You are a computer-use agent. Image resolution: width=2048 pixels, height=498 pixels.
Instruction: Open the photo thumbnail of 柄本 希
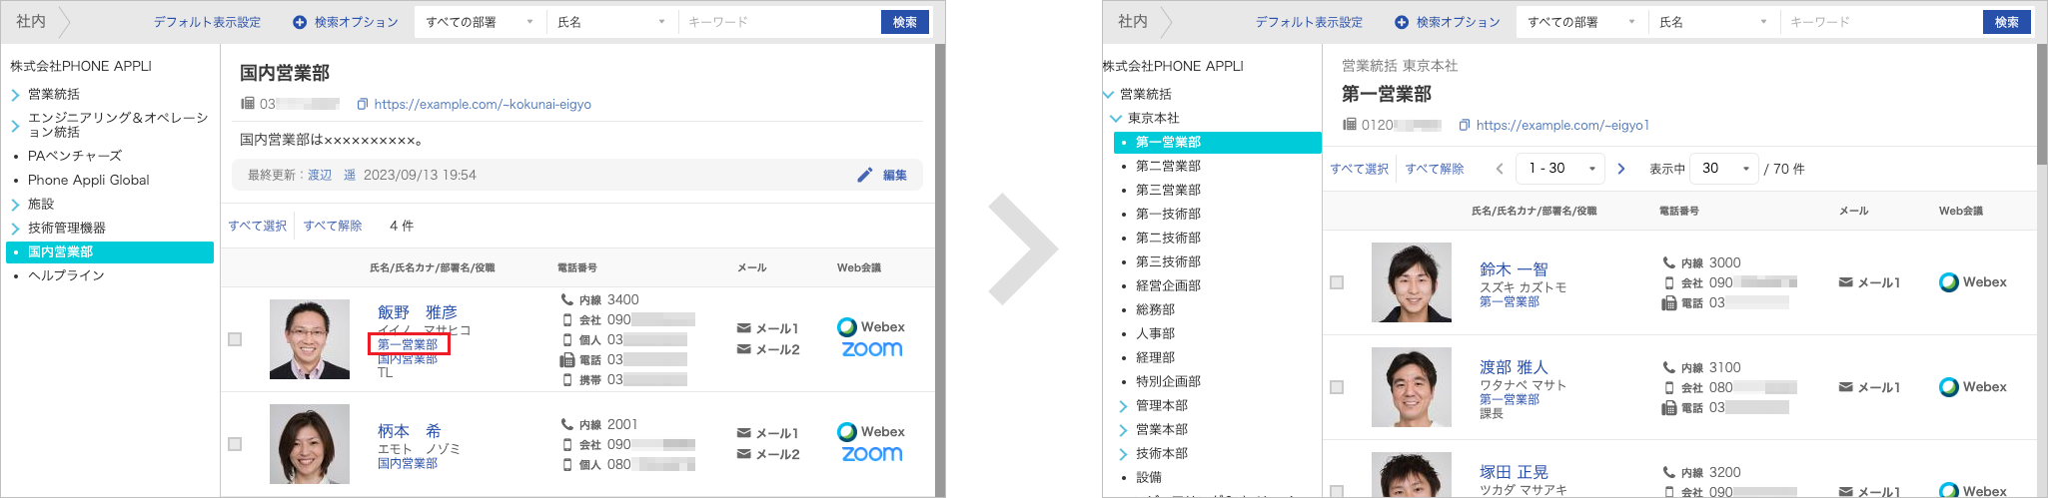coord(310,444)
